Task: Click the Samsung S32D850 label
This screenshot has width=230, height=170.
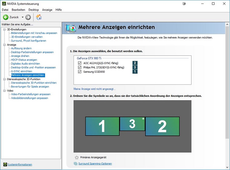Action: [x=94, y=72]
